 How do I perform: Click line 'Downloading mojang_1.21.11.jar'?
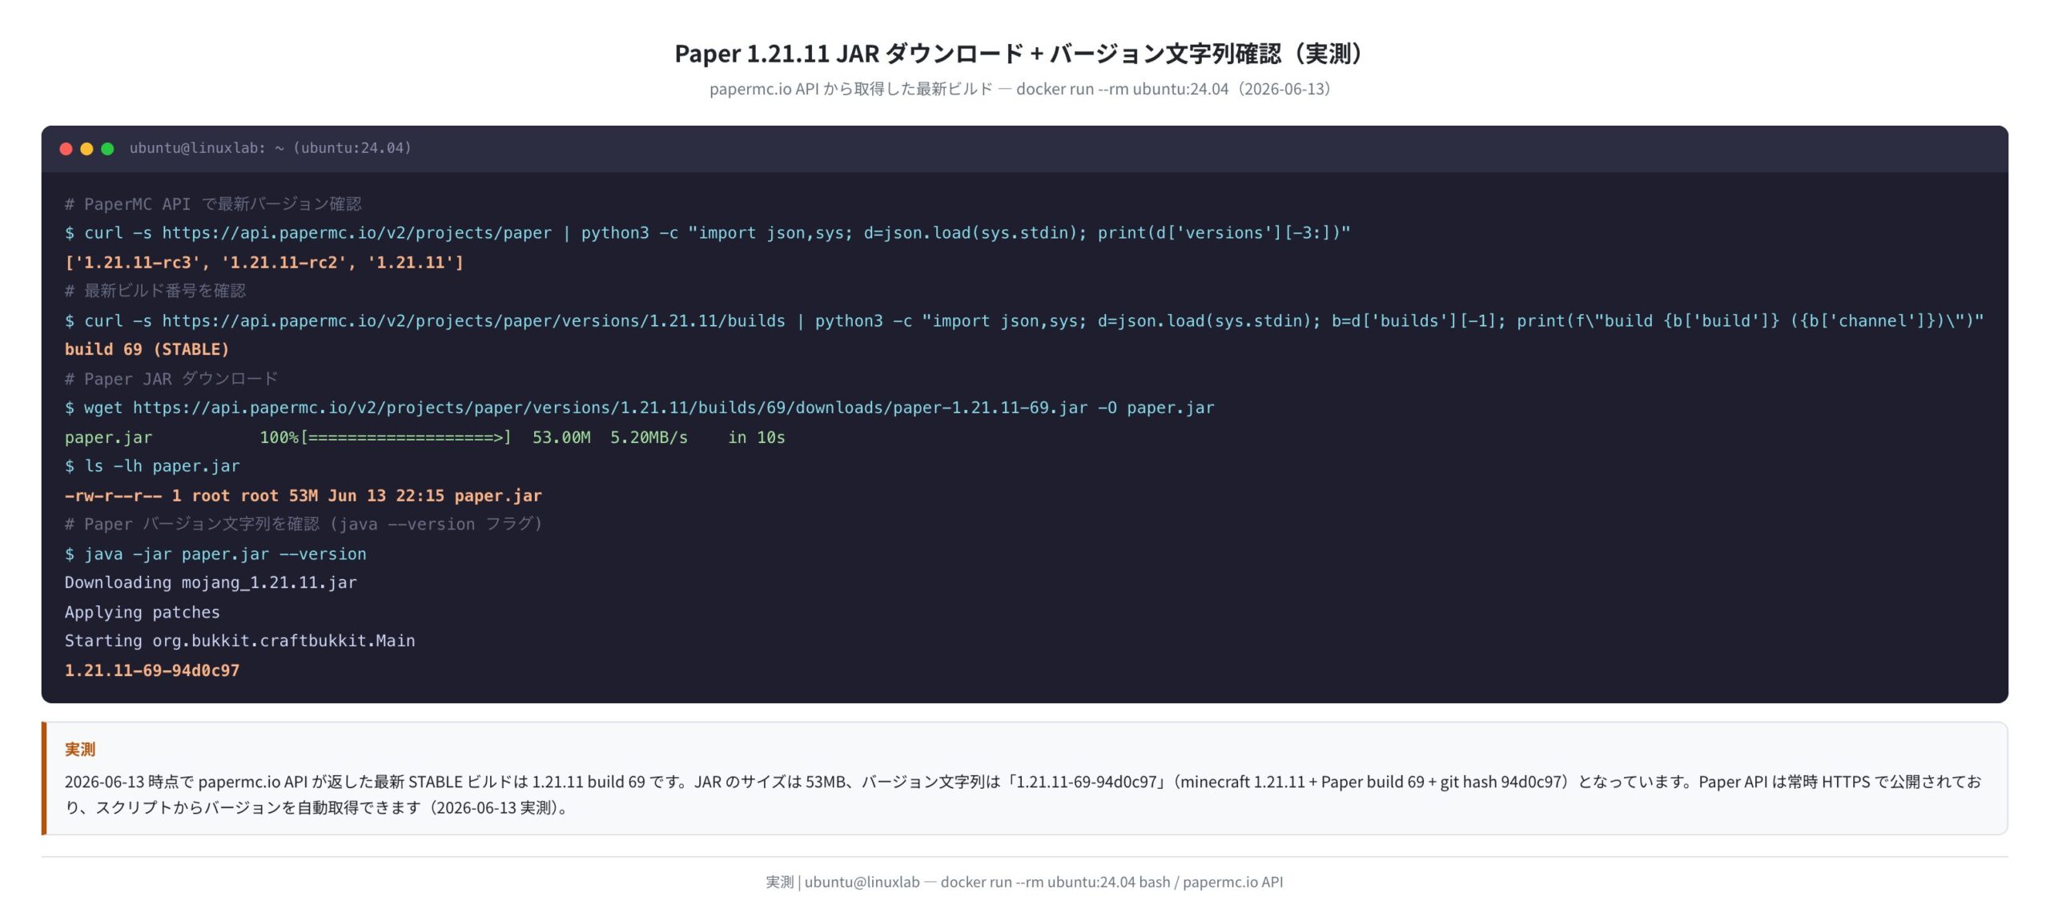click(211, 583)
